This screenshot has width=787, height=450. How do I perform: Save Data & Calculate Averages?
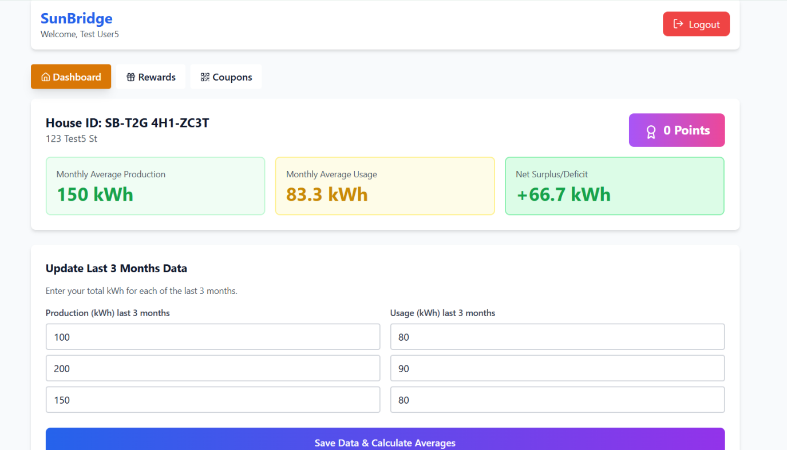click(385, 439)
